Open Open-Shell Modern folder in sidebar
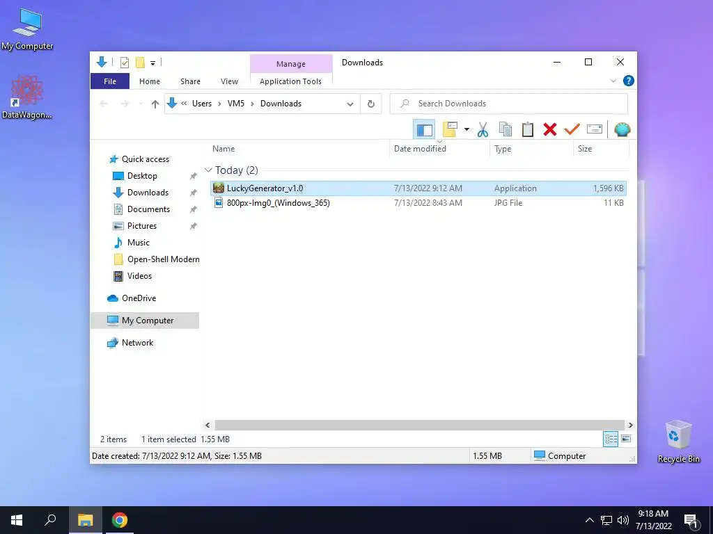The width and height of the screenshot is (713, 534). pos(163,259)
